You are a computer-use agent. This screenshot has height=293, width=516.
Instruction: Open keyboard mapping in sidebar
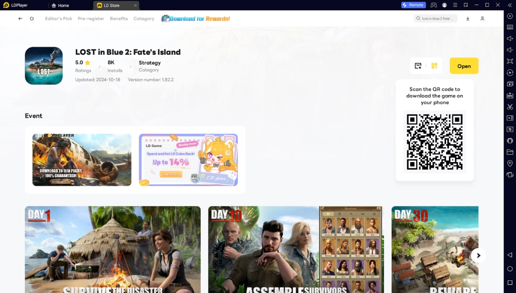coord(510,27)
